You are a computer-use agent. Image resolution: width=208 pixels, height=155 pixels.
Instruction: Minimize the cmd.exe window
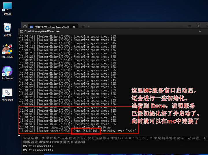(200, 31)
